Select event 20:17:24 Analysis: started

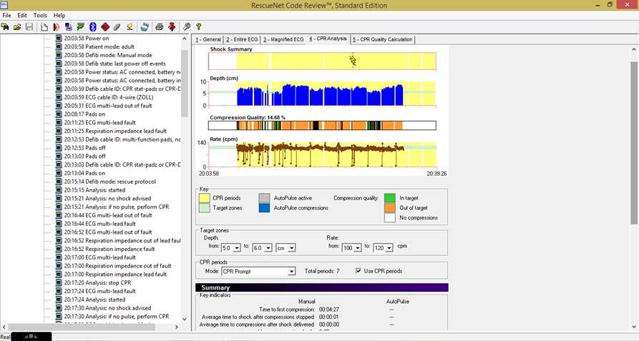(94, 300)
